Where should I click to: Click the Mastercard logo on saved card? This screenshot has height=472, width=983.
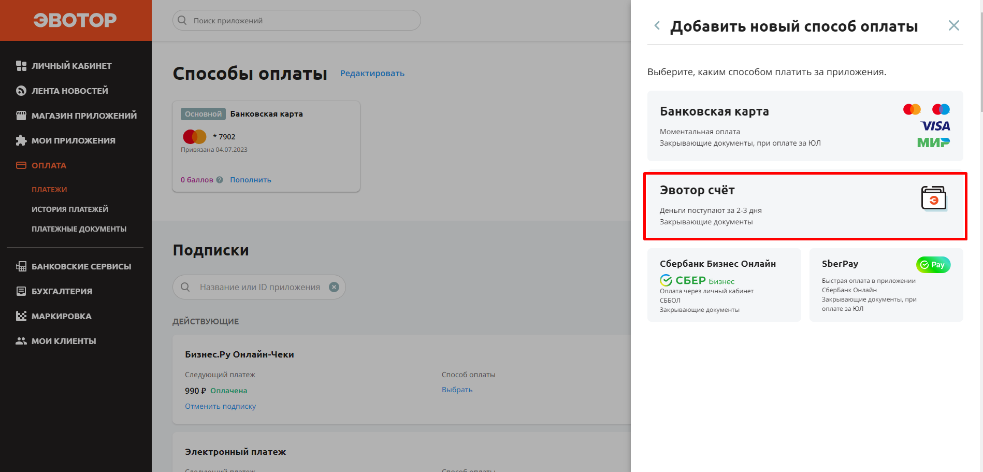(x=195, y=137)
